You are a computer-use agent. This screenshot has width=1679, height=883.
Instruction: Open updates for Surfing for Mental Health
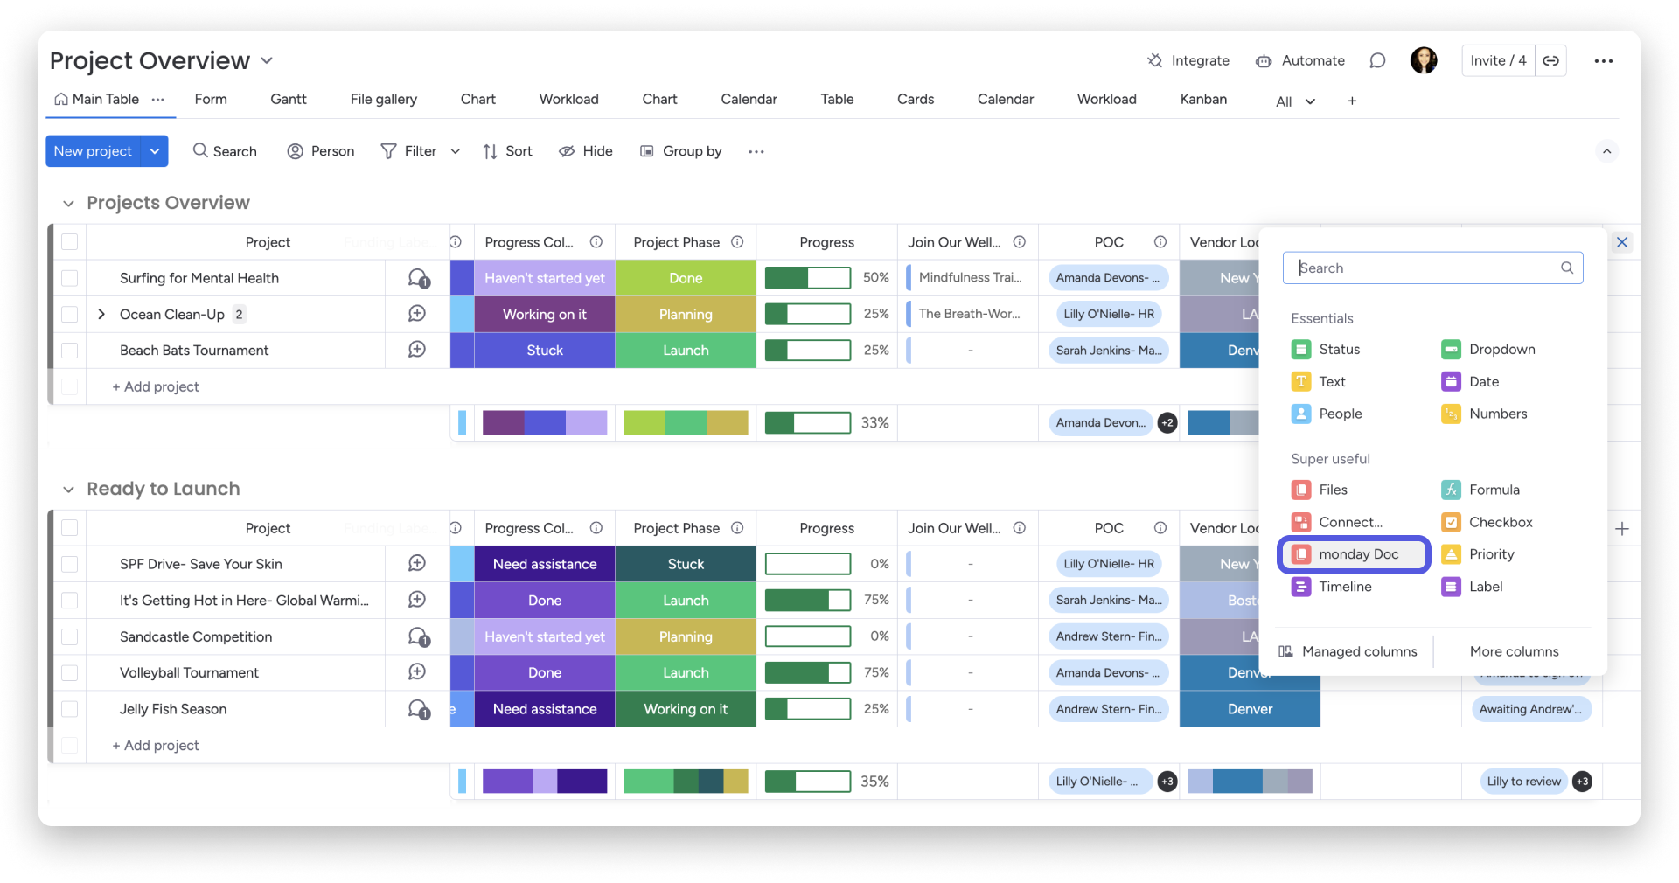click(x=418, y=278)
